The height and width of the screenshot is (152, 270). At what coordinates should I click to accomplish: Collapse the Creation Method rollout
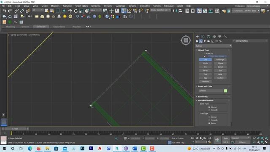click(205, 100)
